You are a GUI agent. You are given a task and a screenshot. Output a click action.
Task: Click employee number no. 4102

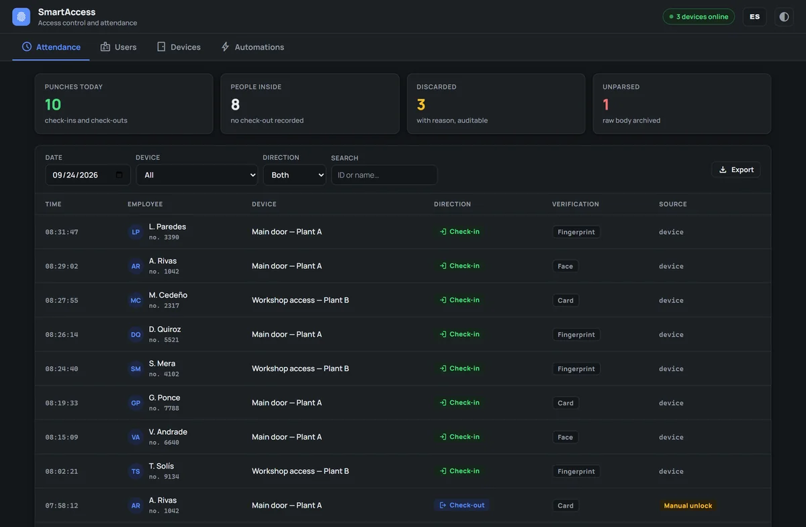(164, 374)
